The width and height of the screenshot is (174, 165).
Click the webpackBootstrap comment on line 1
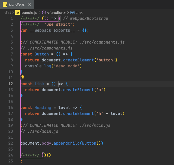[x=86, y=18]
